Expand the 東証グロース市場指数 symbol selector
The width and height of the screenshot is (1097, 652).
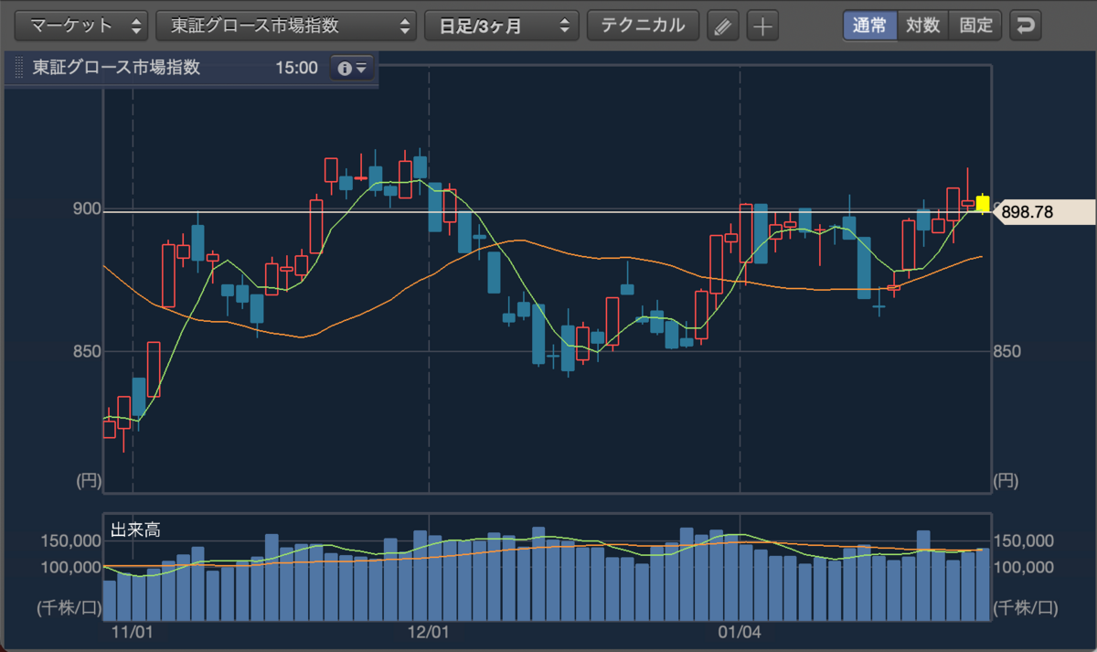click(286, 26)
